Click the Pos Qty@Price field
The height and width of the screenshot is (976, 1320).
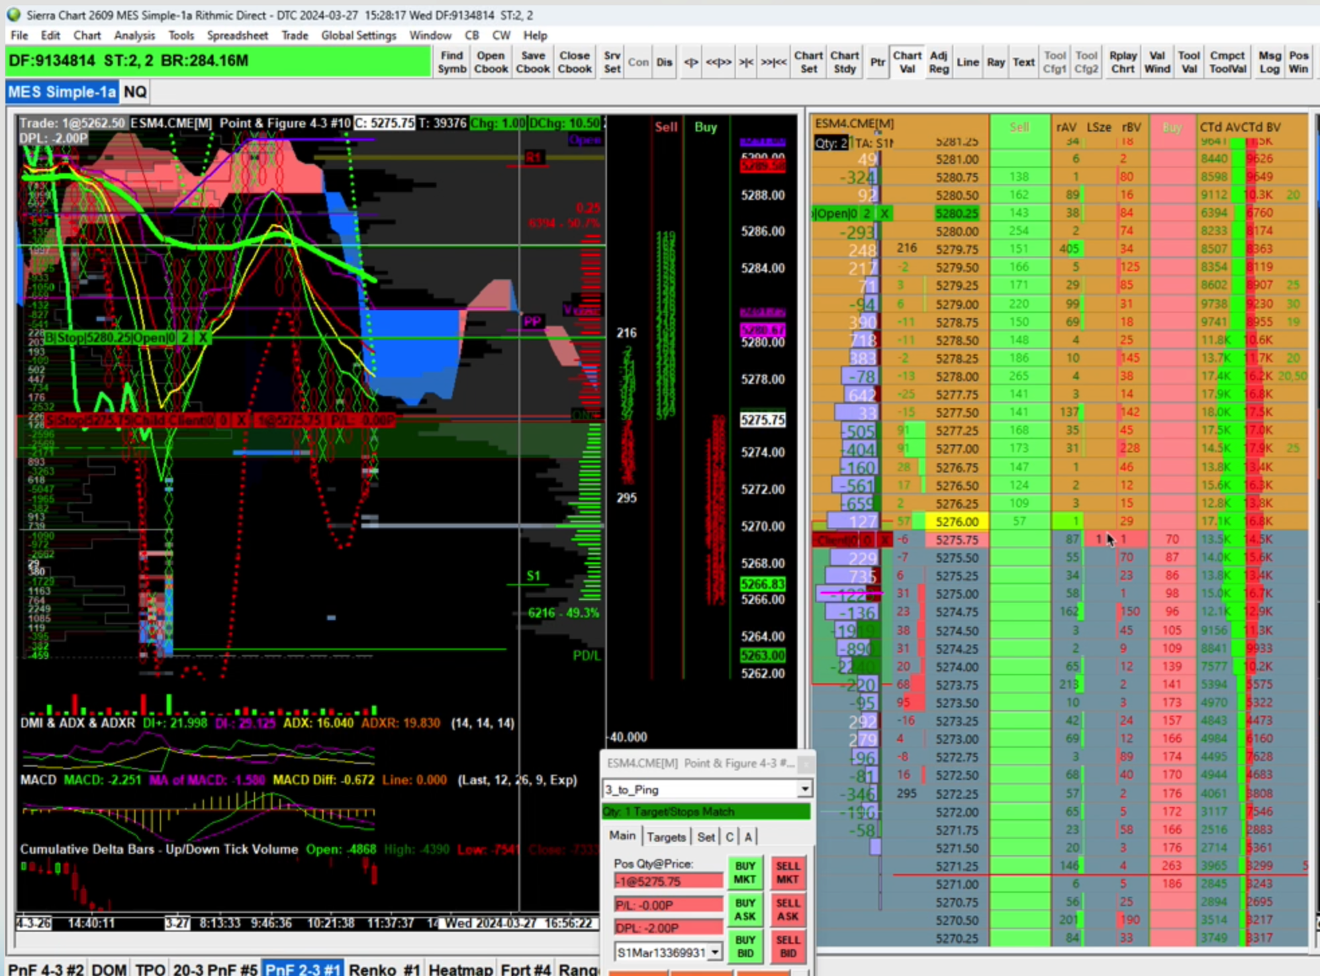668,881
